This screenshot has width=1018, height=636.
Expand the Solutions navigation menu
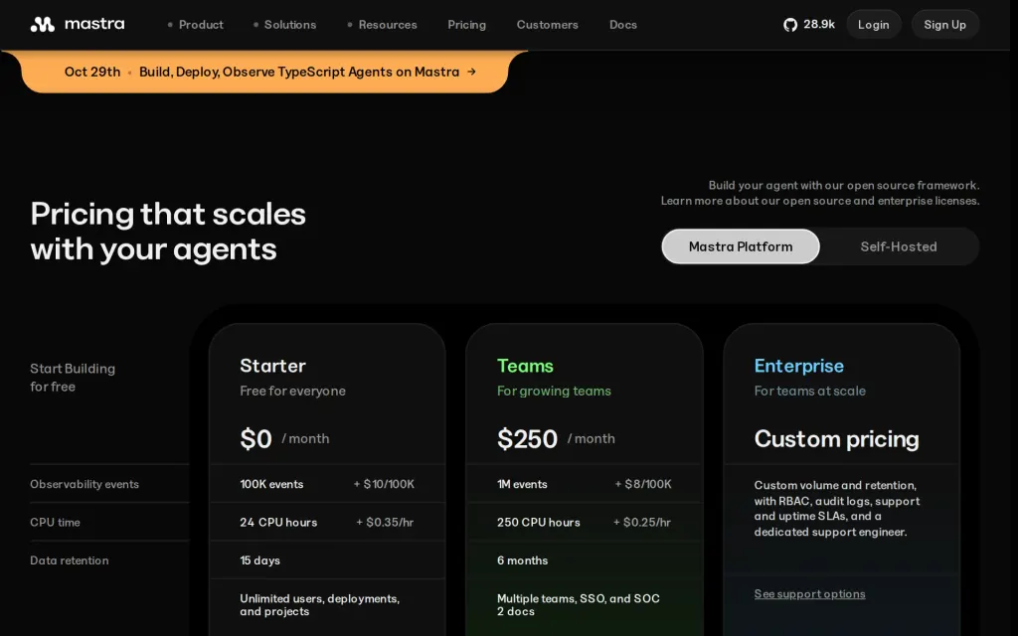[x=284, y=25]
